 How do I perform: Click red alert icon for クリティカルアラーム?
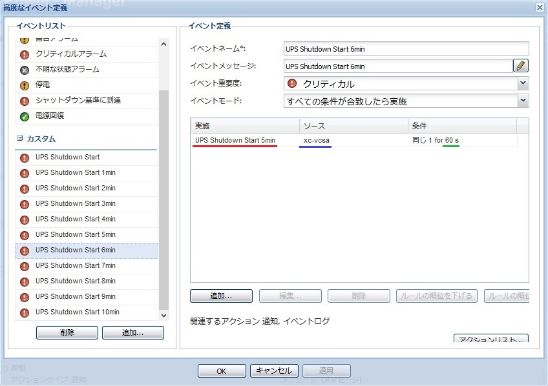(25, 54)
